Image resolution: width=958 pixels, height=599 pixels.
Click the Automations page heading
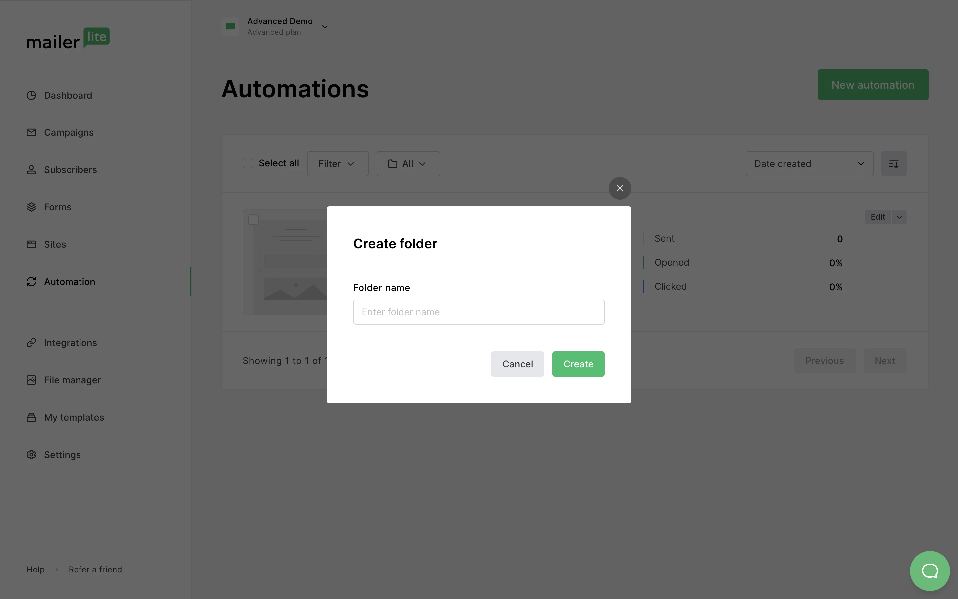295,88
